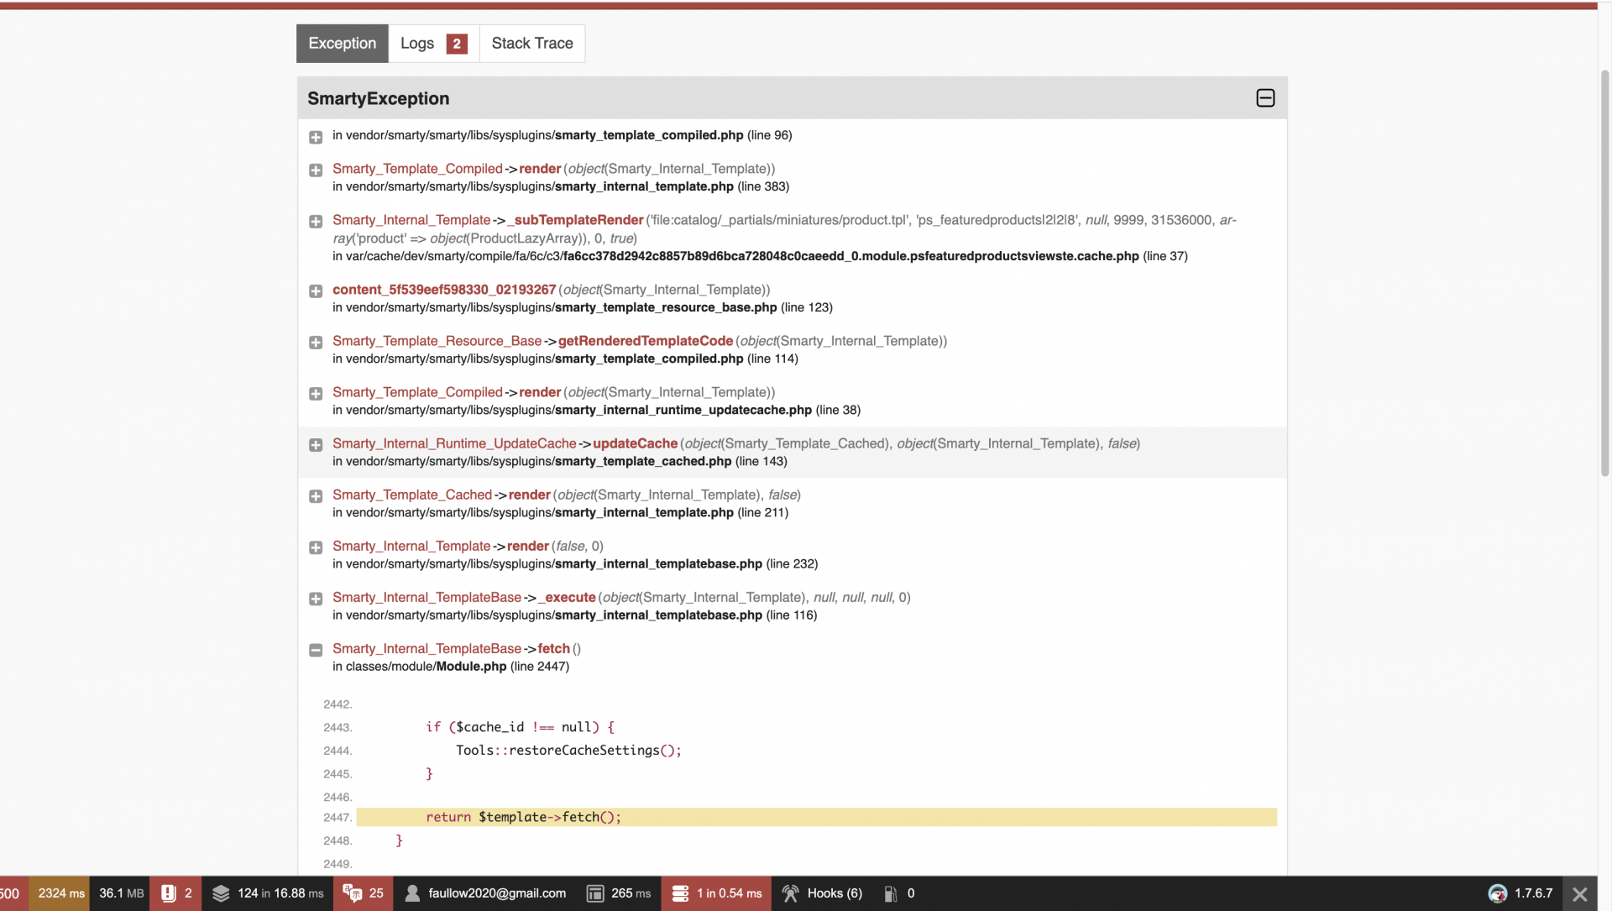Collapse the fetch() Module.php trace entry
The width and height of the screenshot is (1612, 911).
coord(316,650)
